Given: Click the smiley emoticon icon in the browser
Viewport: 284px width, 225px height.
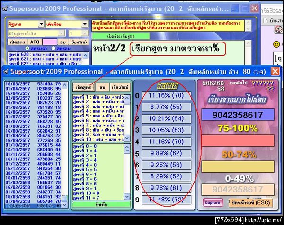Looking at the screenshot, I should coord(276,44).
